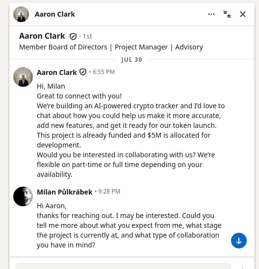The image size is (259, 269).
Task: Close the Aaron Clark chat window
Action: tap(243, 14)
